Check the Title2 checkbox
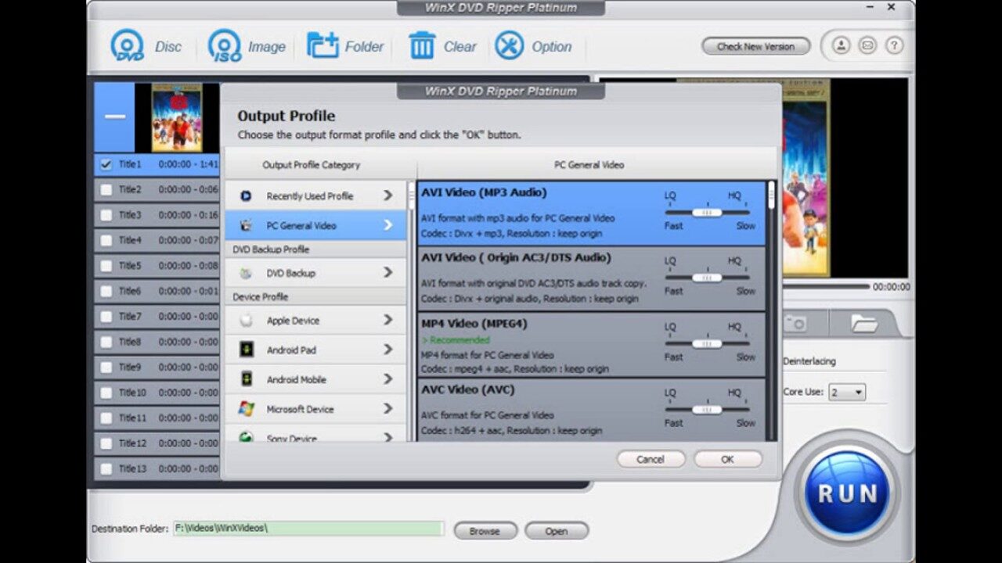 click(106, 190)
